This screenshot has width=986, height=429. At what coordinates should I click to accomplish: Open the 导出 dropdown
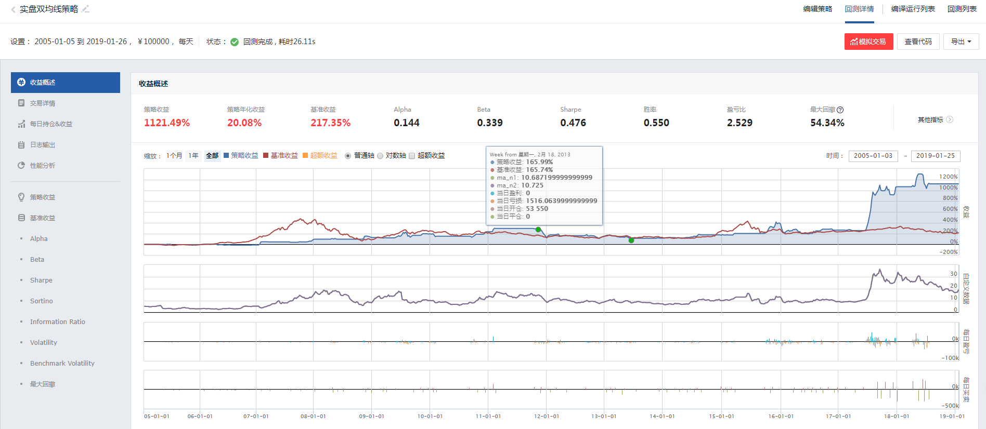click(961, 42)
